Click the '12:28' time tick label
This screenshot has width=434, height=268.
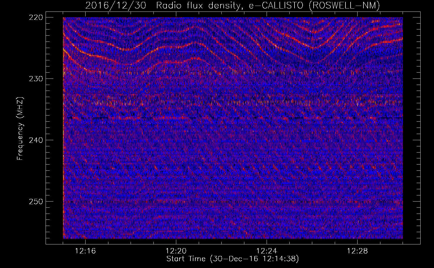(x=357, y=251)
